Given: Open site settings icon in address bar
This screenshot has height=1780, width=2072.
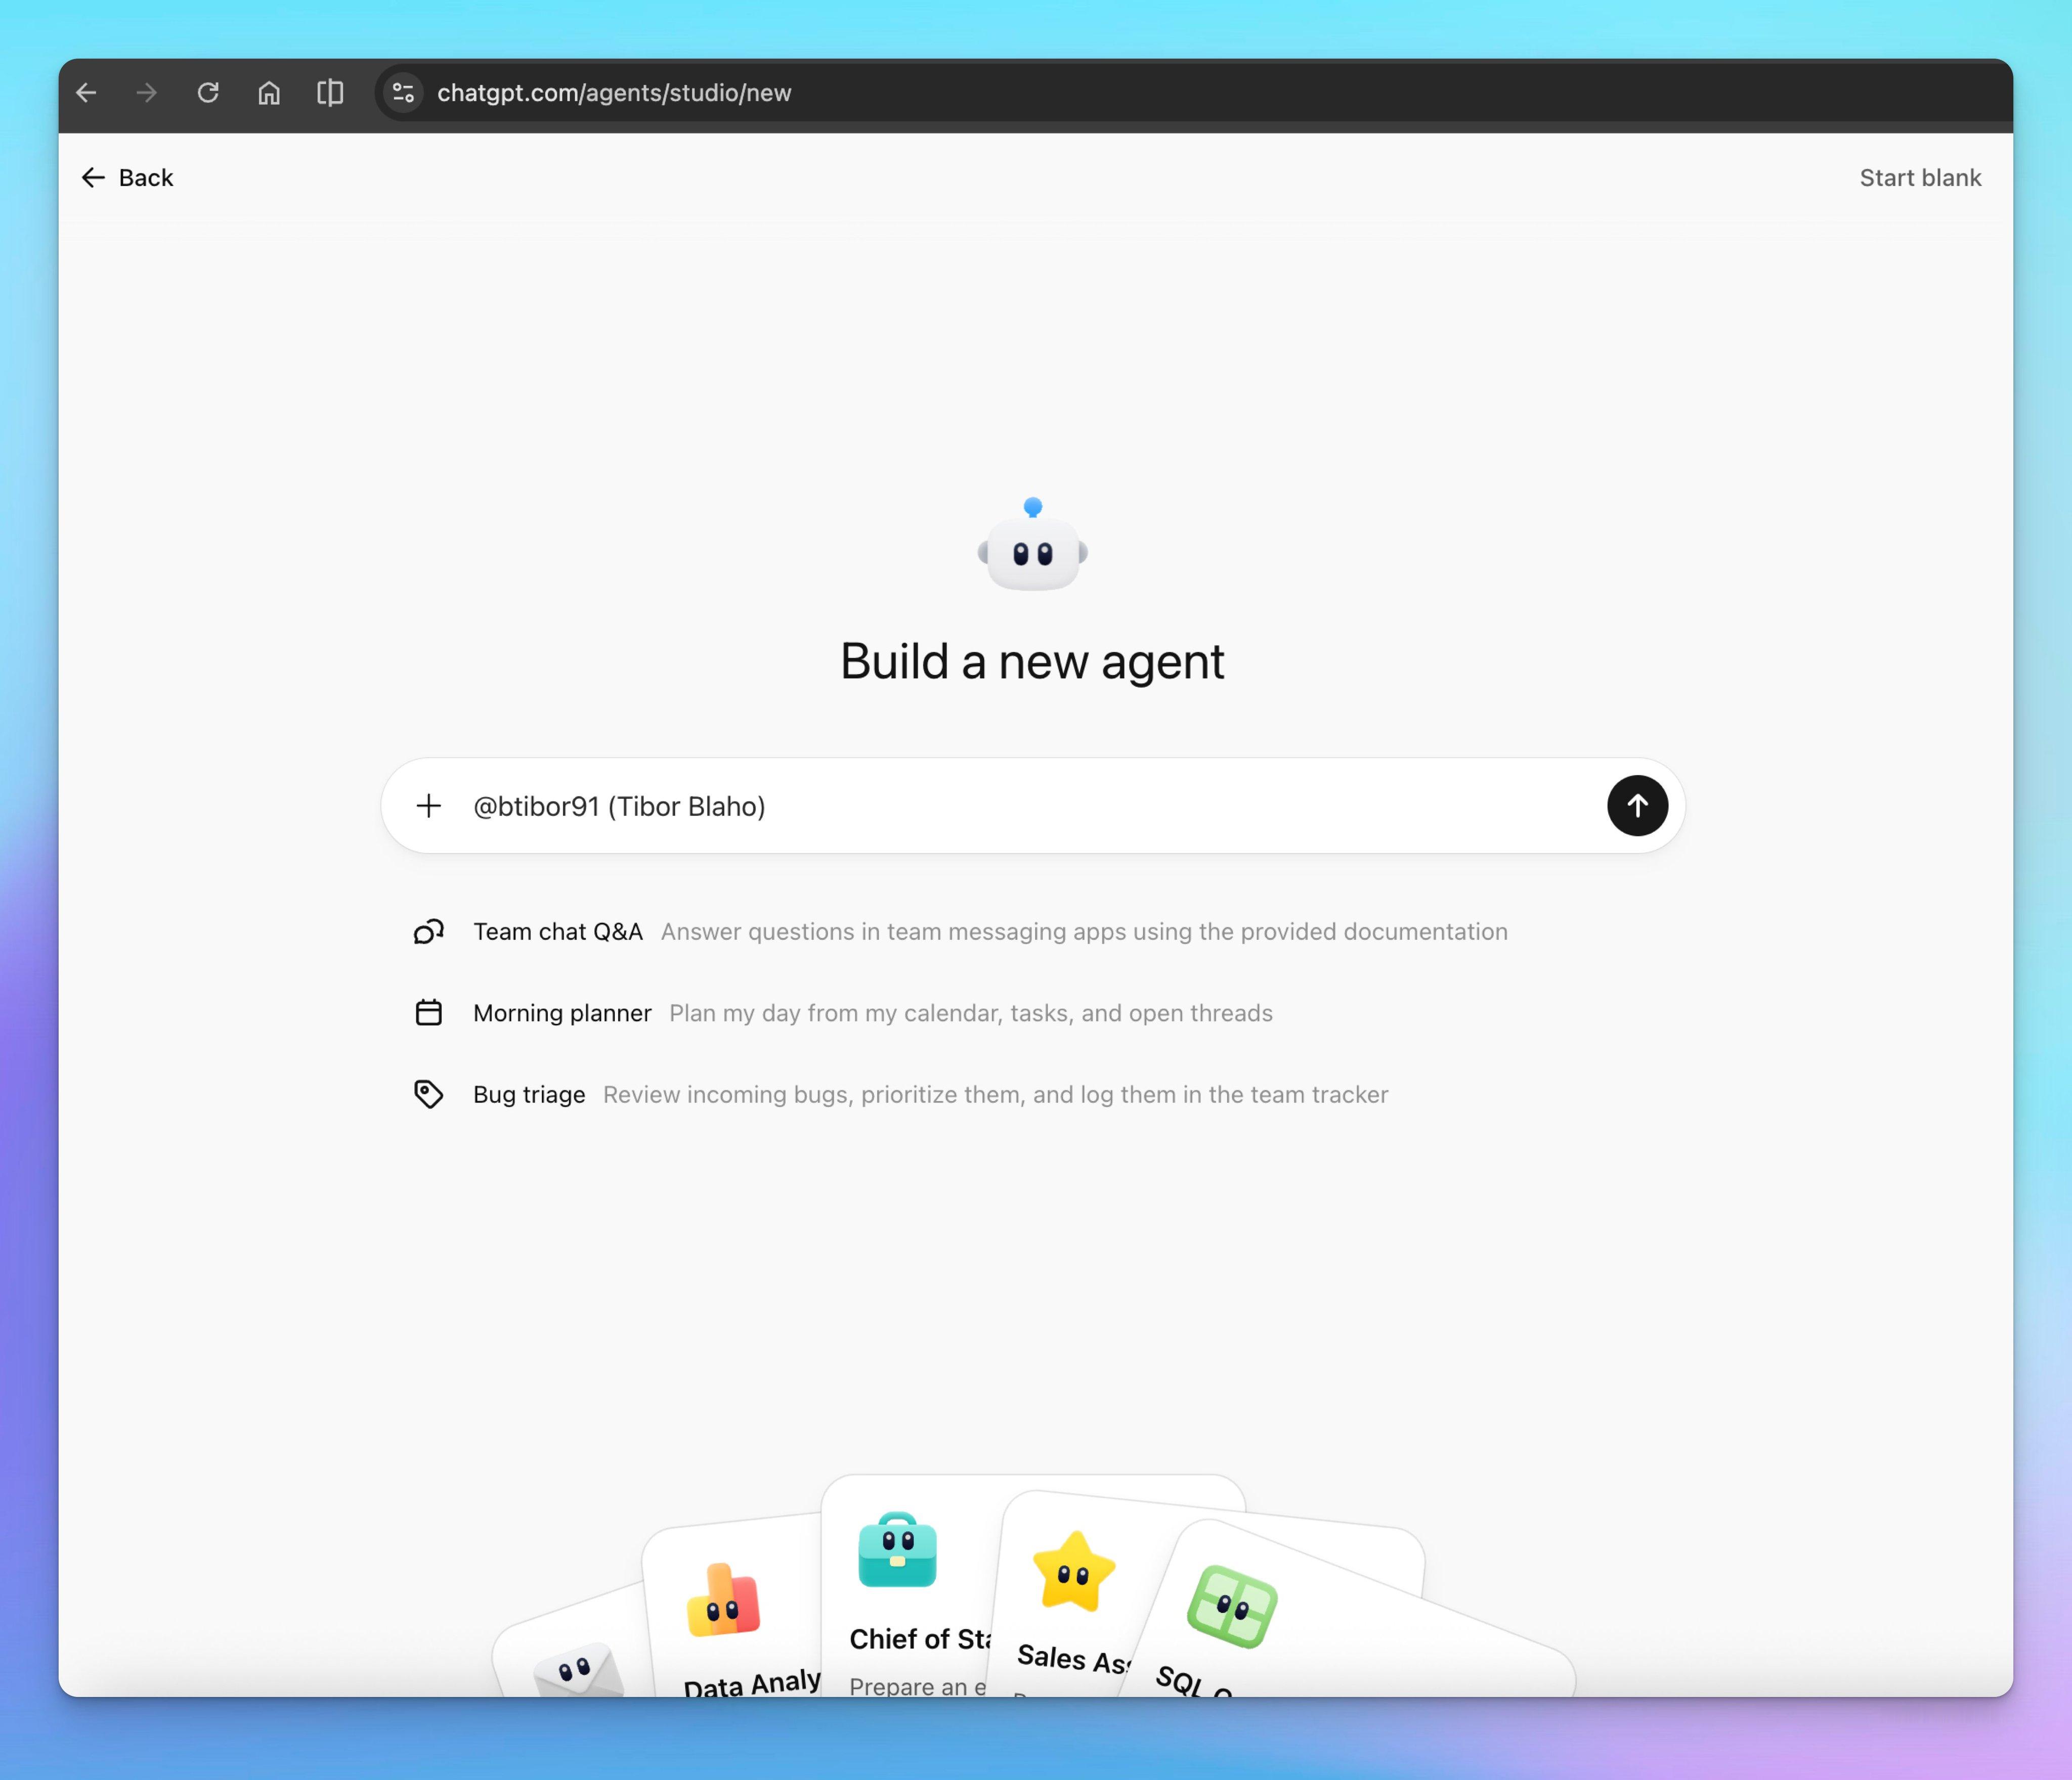Looking at the screenshot, I should point(403,93).
